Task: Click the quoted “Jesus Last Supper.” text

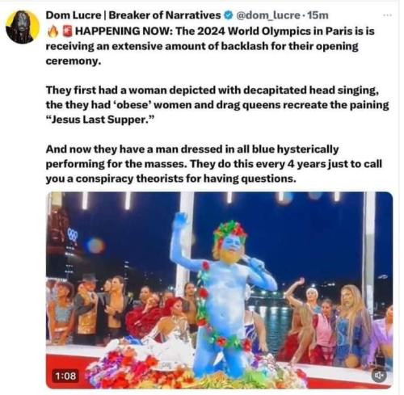Action: pyautogui.click(x=101, y=120)
